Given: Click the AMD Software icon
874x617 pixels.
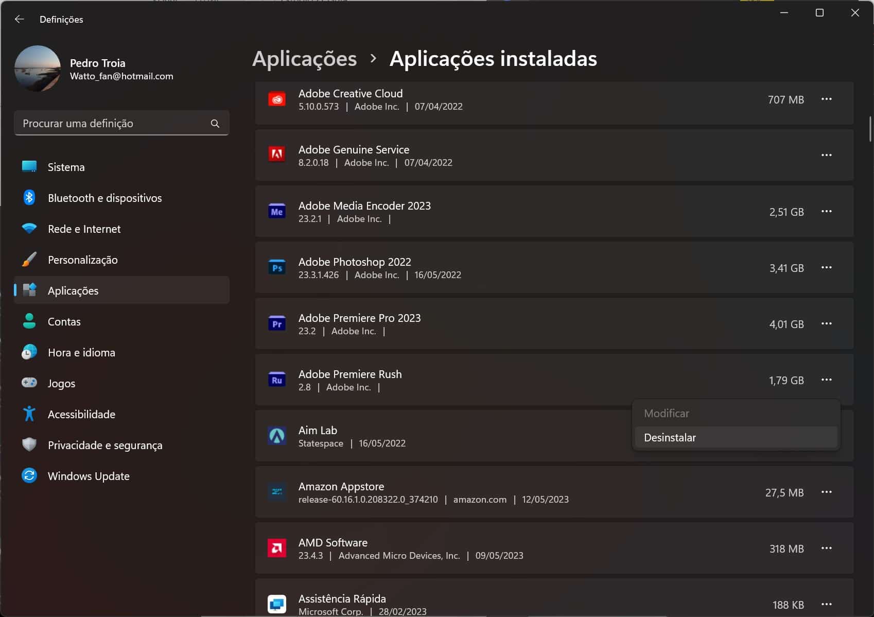Looking at the screenshot, I should pyautogui.click(x=277, y=548).
